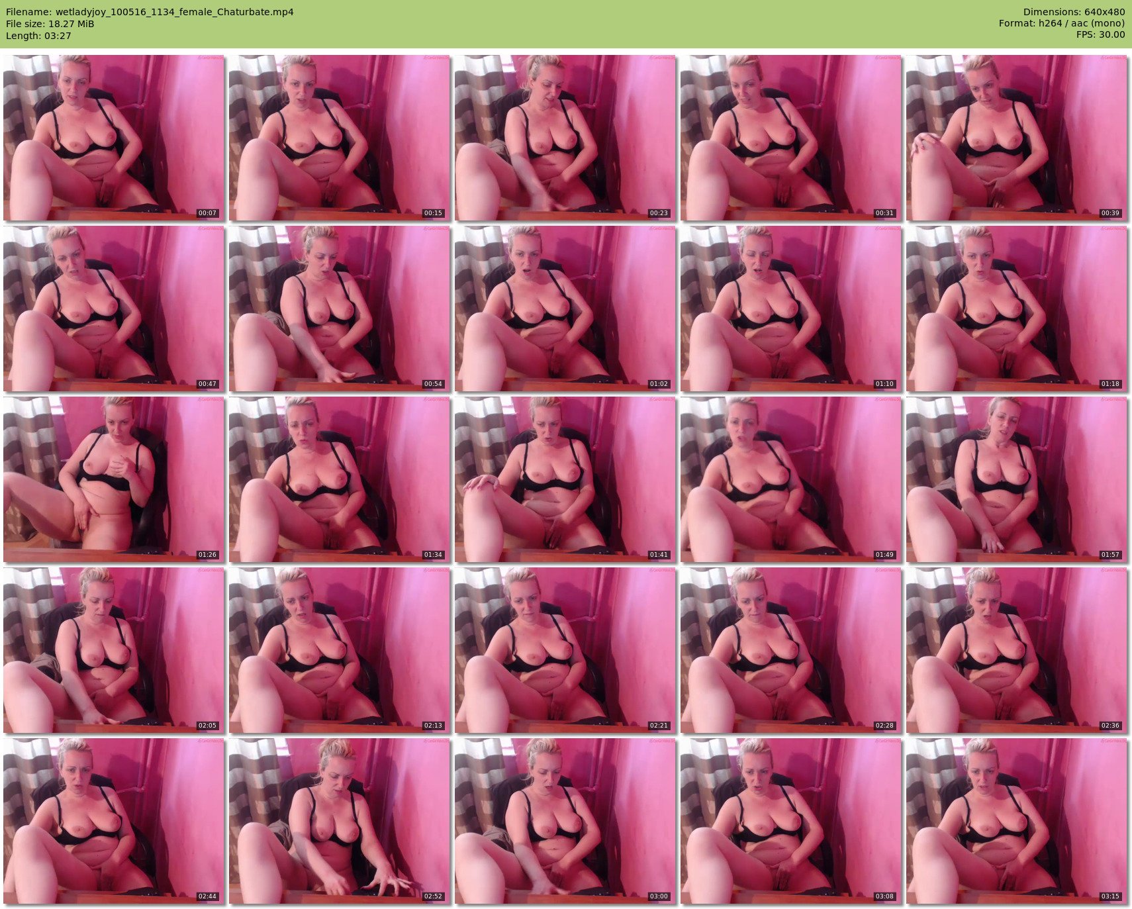Choose the final thumbnail labeled 03:15
Screen dimensions: 1132x909
[1017, 821]
